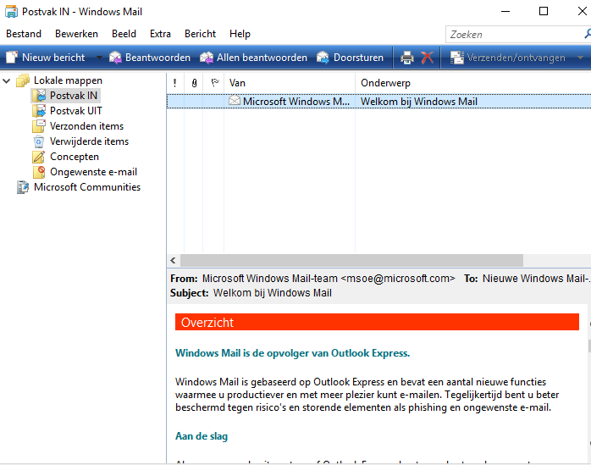Click the Beantwoorden reply icon
591x465 pixels.
point(115,58)
